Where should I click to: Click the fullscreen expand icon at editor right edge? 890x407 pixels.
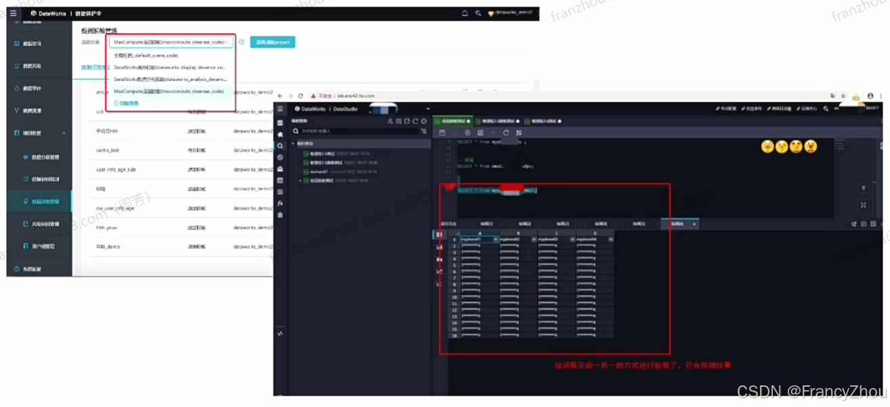pyautogui.click(x=864, y=205)
